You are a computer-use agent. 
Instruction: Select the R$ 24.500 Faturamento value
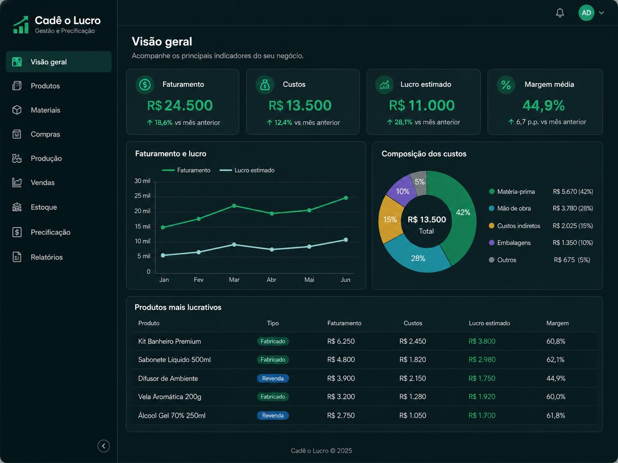point(180,105)
